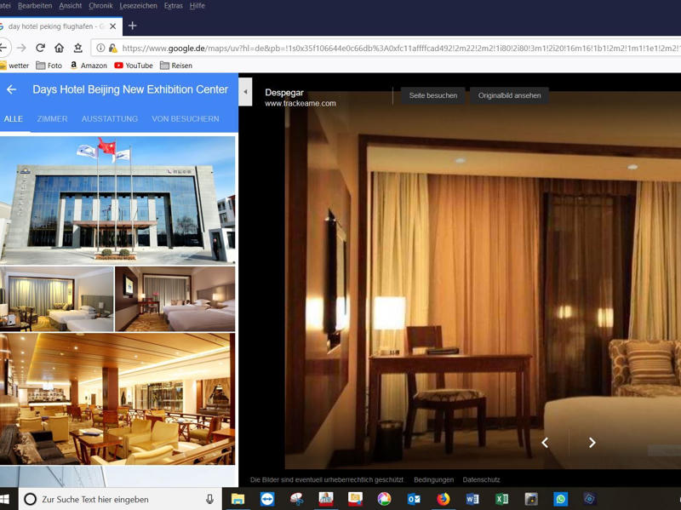Open the left twin-bed room thumbnail

click(56, 299)
